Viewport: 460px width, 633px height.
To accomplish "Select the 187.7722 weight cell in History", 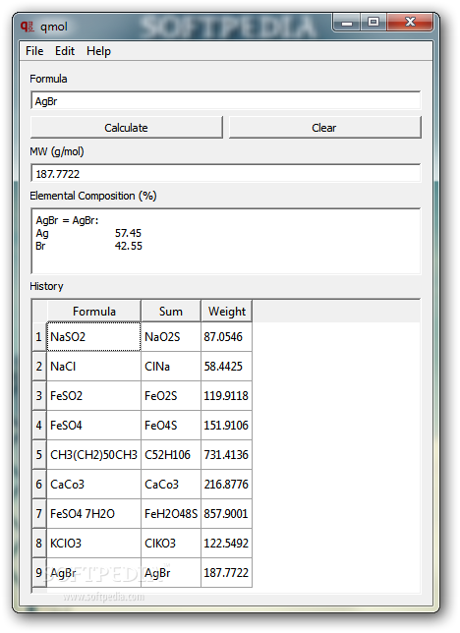I will tap(227, 572).
